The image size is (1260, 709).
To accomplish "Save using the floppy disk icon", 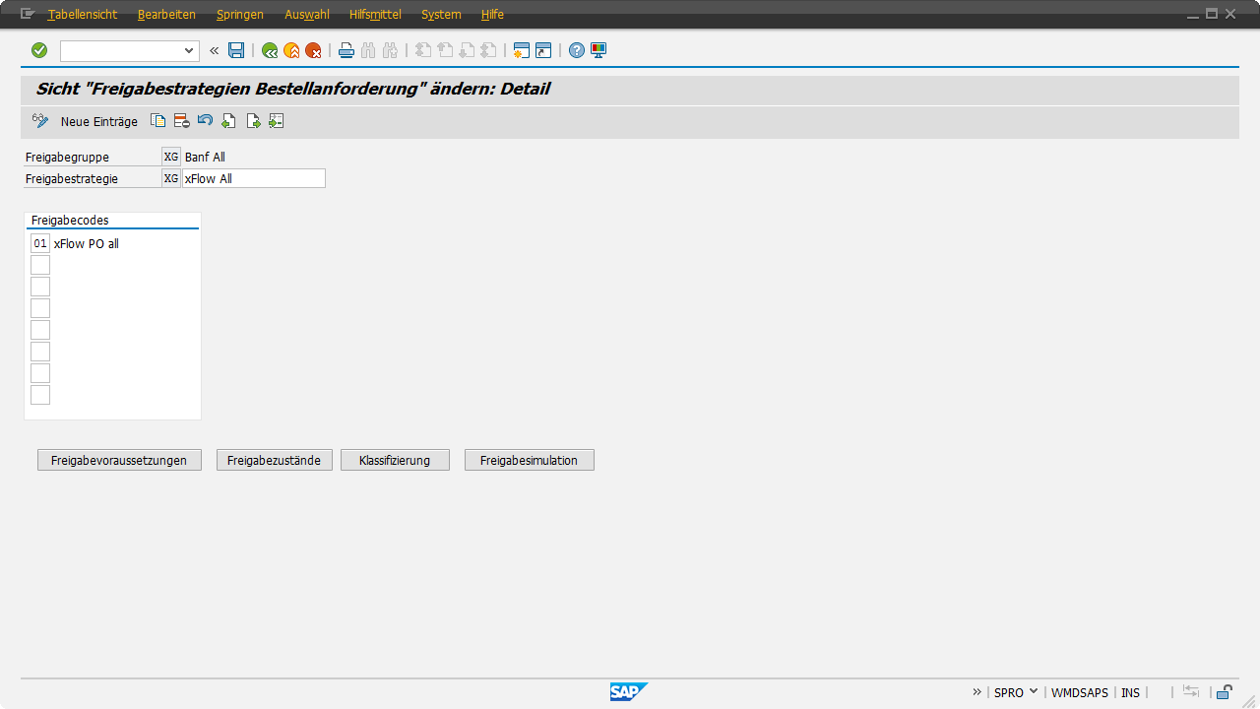I will coord(236,50).
